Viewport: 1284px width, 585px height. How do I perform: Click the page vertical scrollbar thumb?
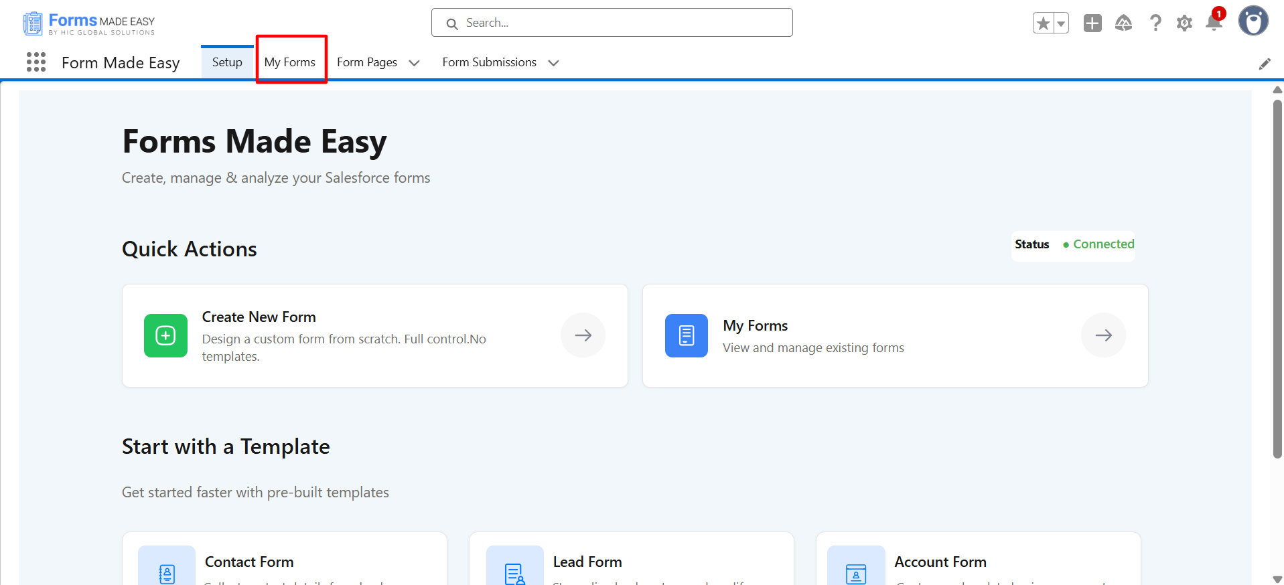click(1277, 278)
